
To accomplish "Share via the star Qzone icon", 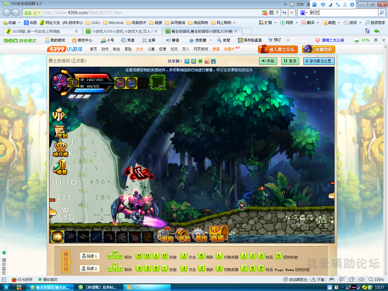I will [x=194, y=61].
